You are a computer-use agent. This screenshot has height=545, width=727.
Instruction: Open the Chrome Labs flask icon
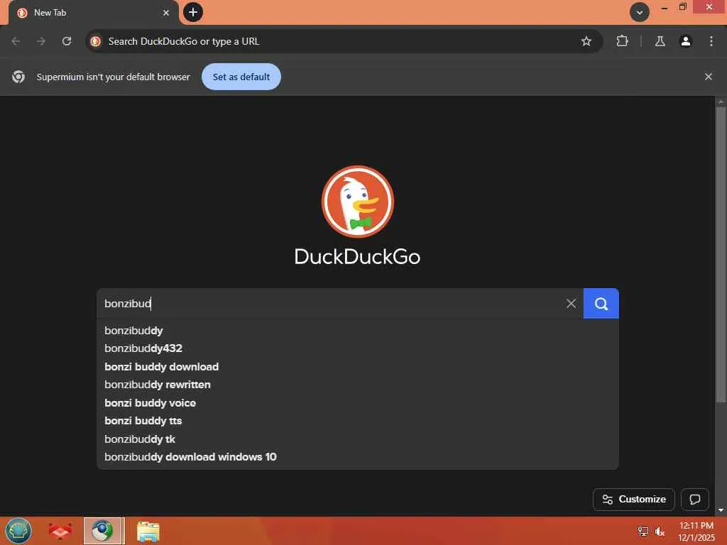660,41
